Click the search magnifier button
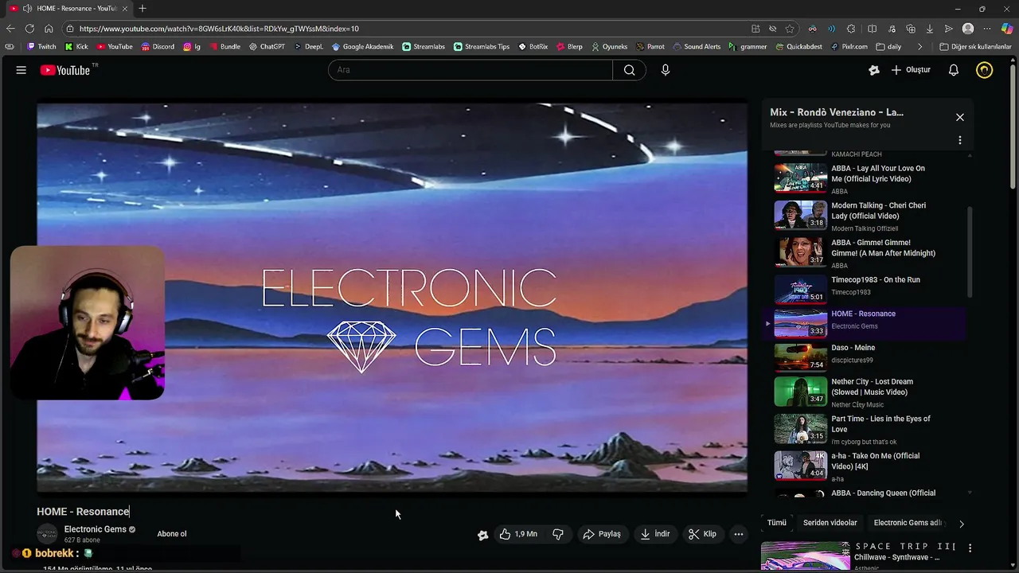The width and height of the screenshot is (1019, 573). pos(629,70)
